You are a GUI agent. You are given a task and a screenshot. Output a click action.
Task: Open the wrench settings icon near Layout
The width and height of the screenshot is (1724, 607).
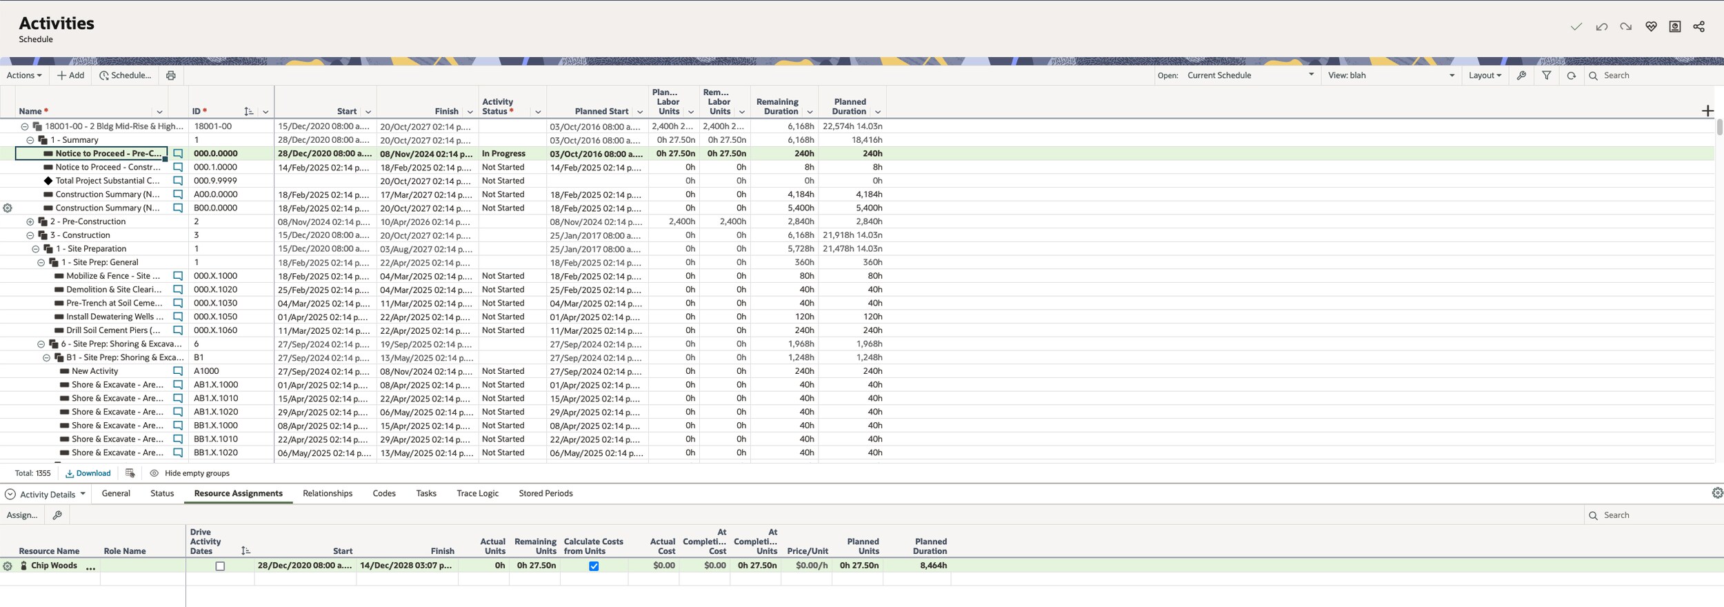tap(1521, 75)
